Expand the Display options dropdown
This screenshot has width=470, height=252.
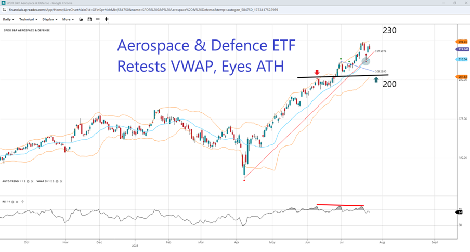(50, 19)
